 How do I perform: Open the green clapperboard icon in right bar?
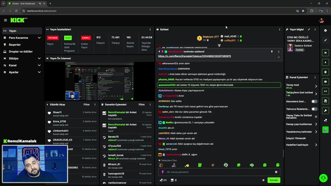[325, 129]
